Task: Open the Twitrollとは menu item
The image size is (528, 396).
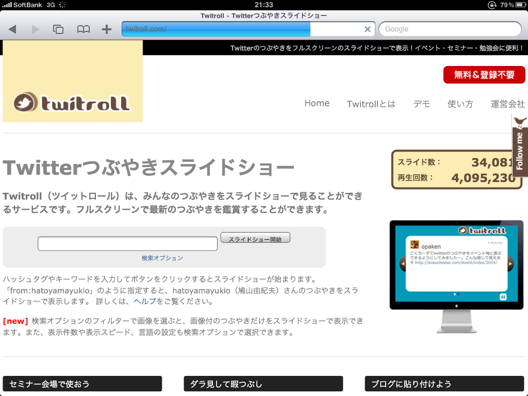Action: [x=371, y=104]
